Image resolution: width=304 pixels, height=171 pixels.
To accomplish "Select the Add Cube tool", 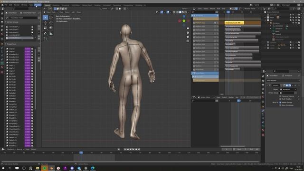I will (46, 39).
